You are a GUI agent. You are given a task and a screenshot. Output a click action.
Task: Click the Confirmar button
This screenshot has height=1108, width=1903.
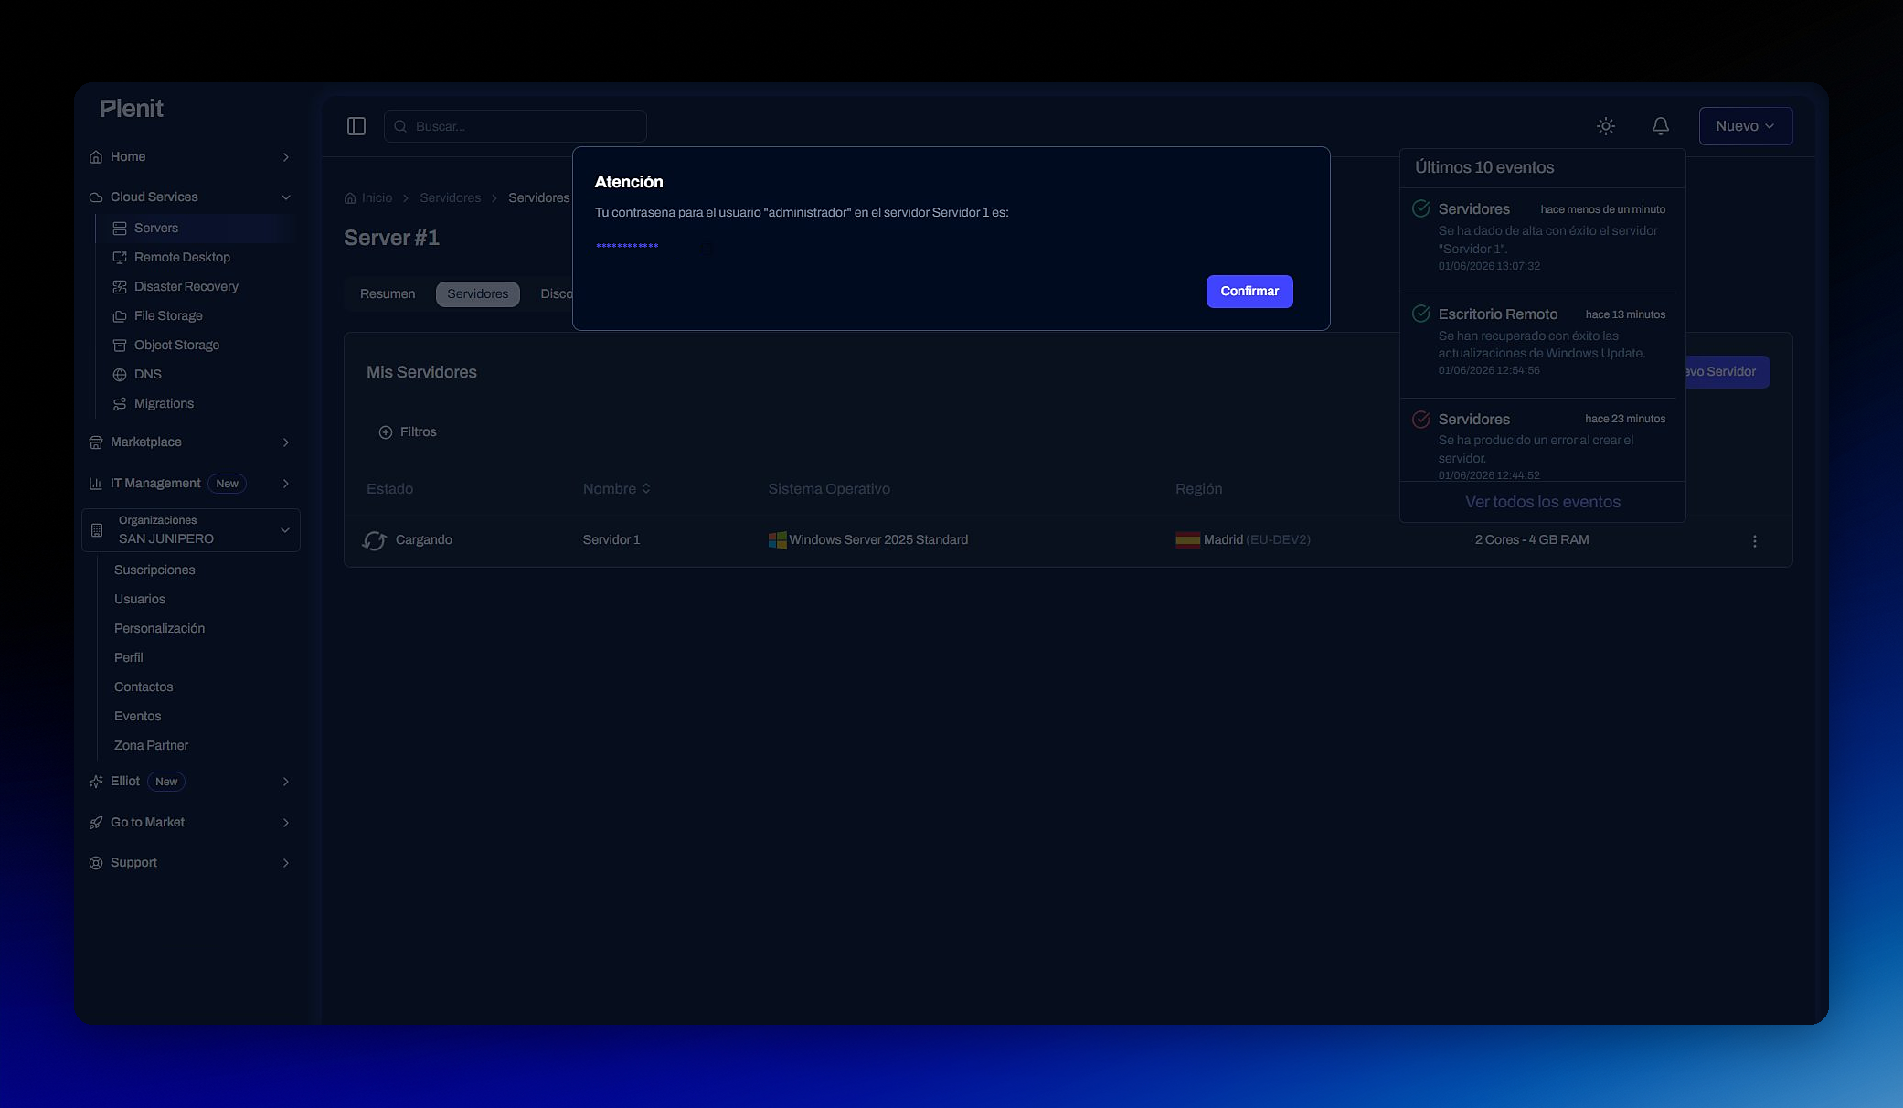pos(1249,292)
